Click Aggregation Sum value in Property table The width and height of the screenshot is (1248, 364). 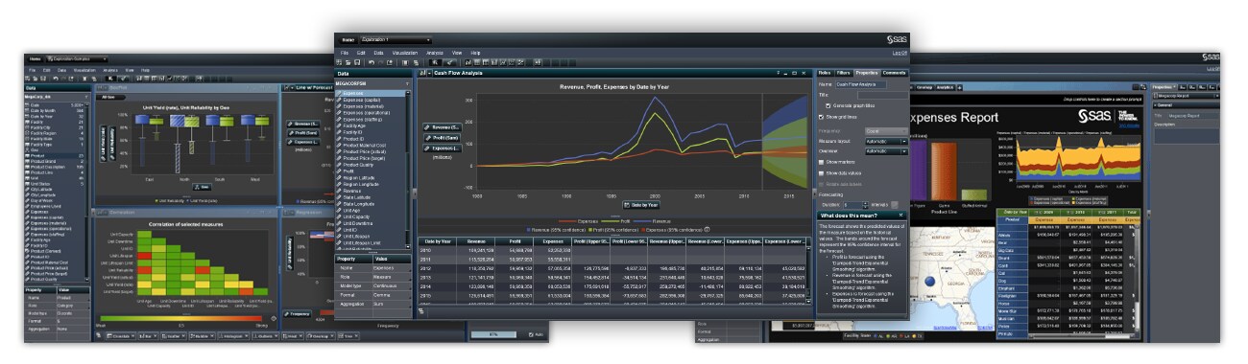[390, 304]
